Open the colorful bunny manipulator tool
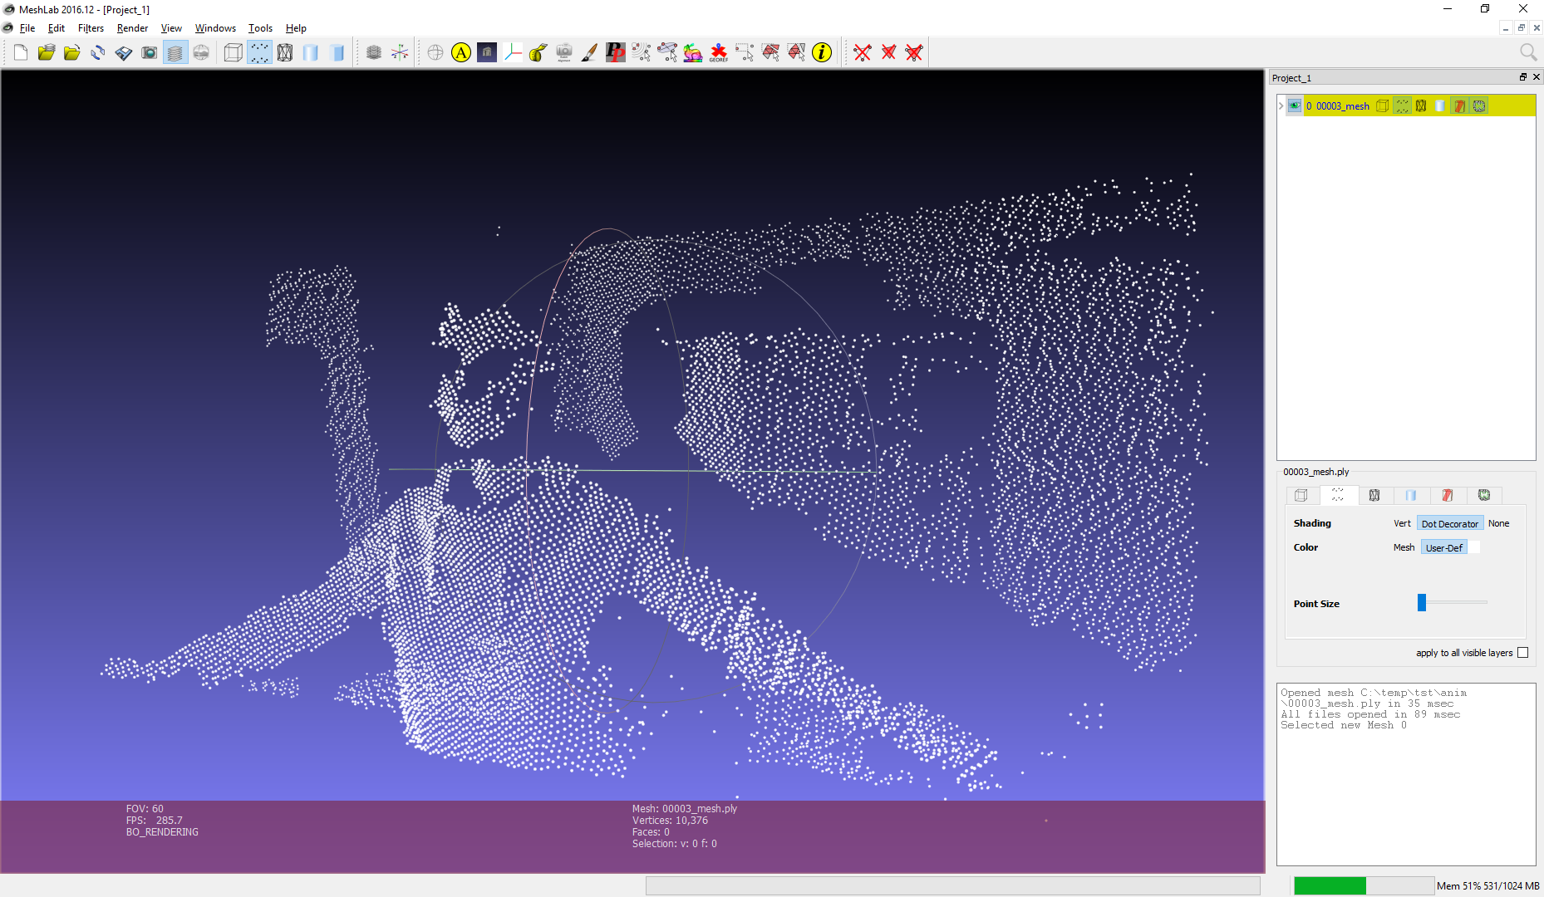 click(693, 53)
